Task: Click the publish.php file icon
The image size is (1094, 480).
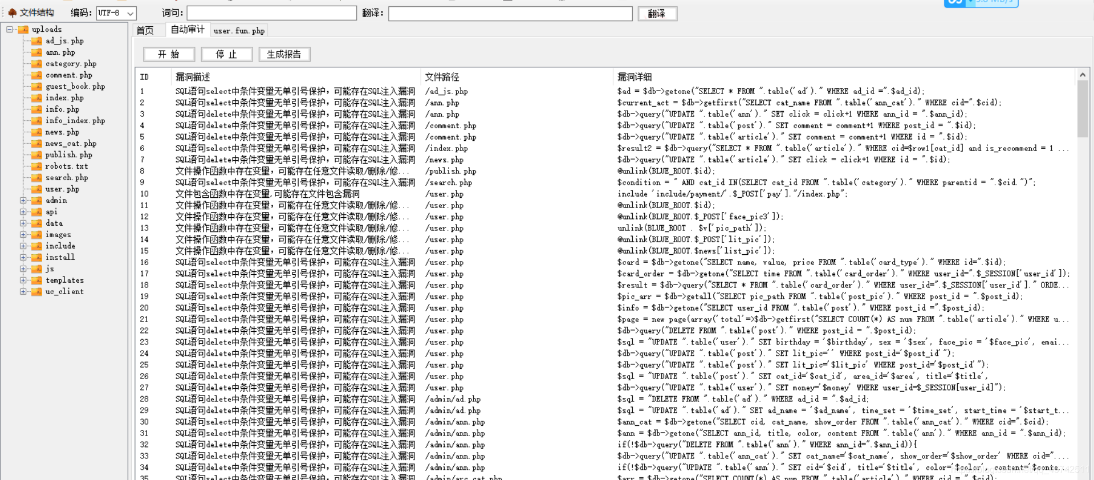Action: point(36,155)
